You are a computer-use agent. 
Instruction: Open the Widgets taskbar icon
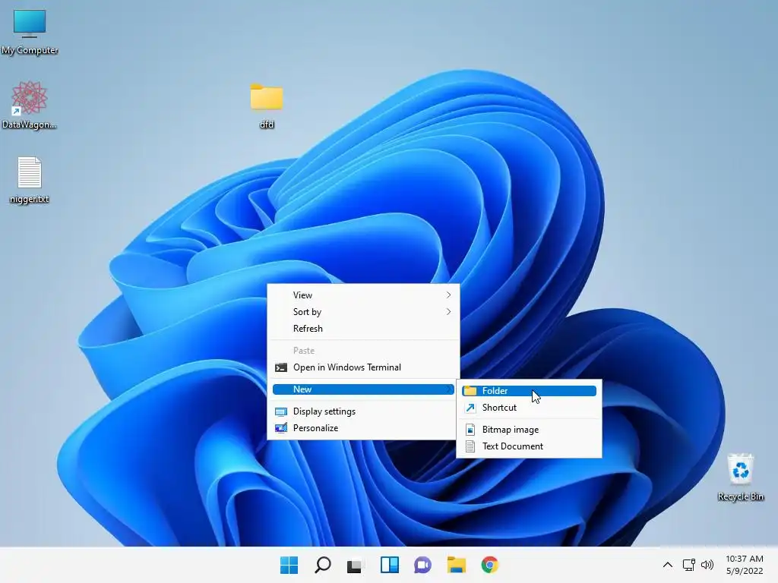390,565
